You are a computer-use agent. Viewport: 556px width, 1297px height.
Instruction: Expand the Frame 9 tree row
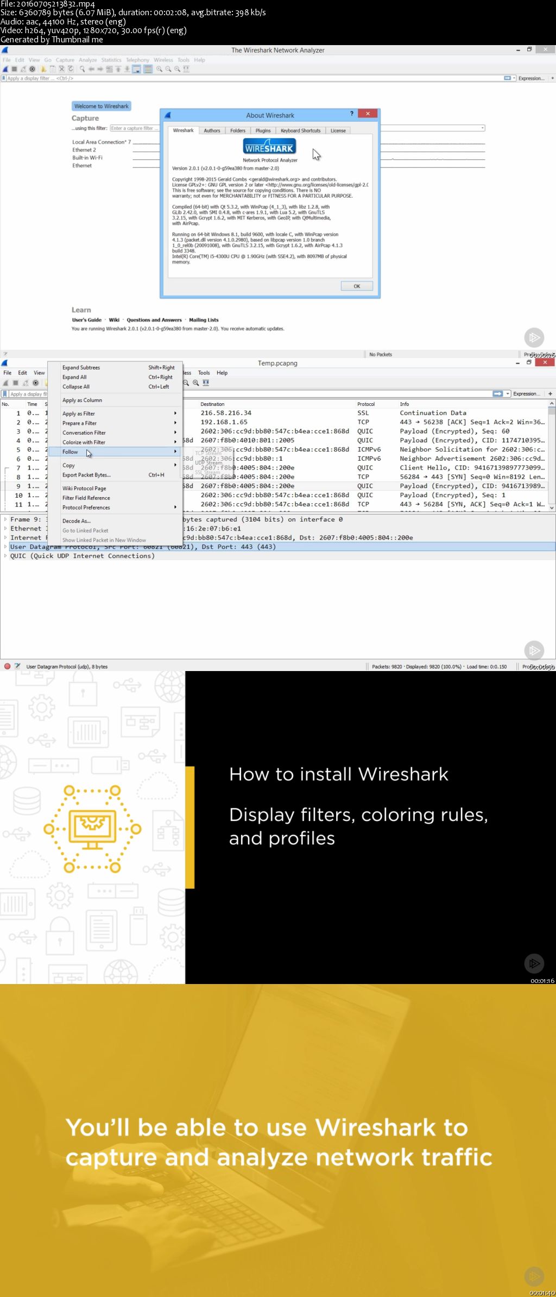[5, 519]
